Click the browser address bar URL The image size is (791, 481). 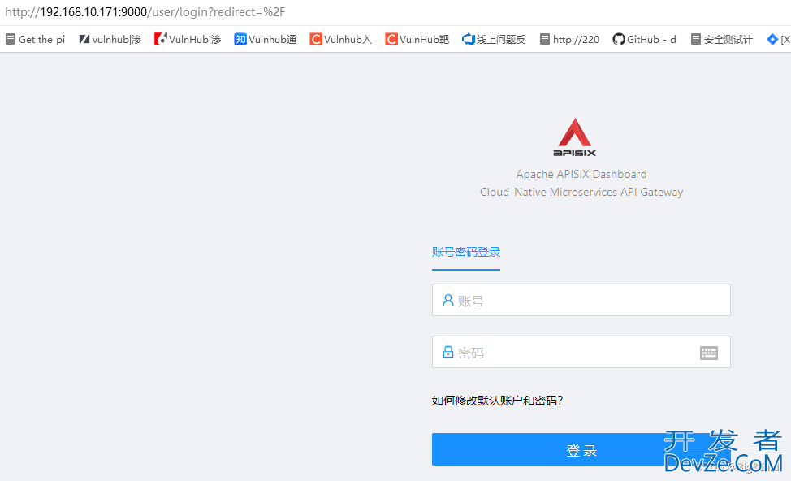point(145,12)
